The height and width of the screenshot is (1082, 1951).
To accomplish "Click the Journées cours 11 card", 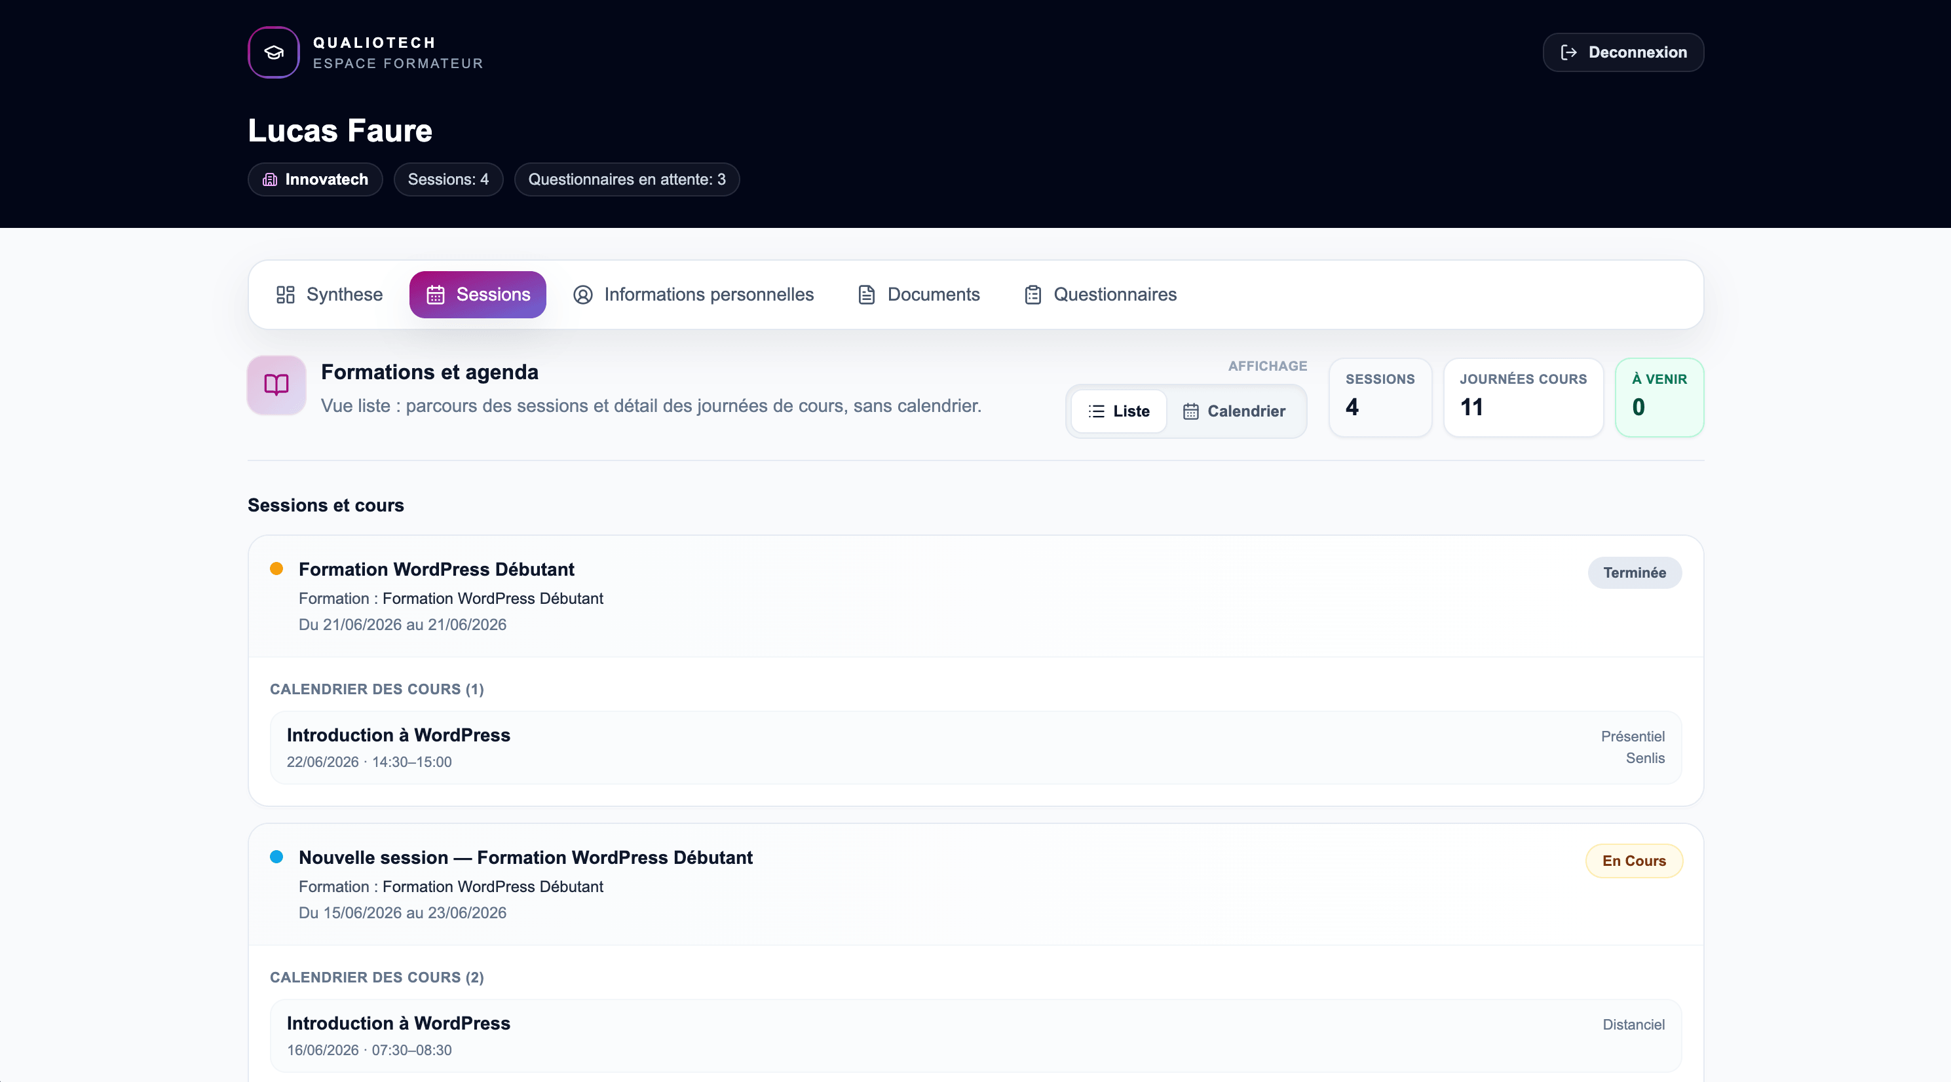I will coord(1523,398).
